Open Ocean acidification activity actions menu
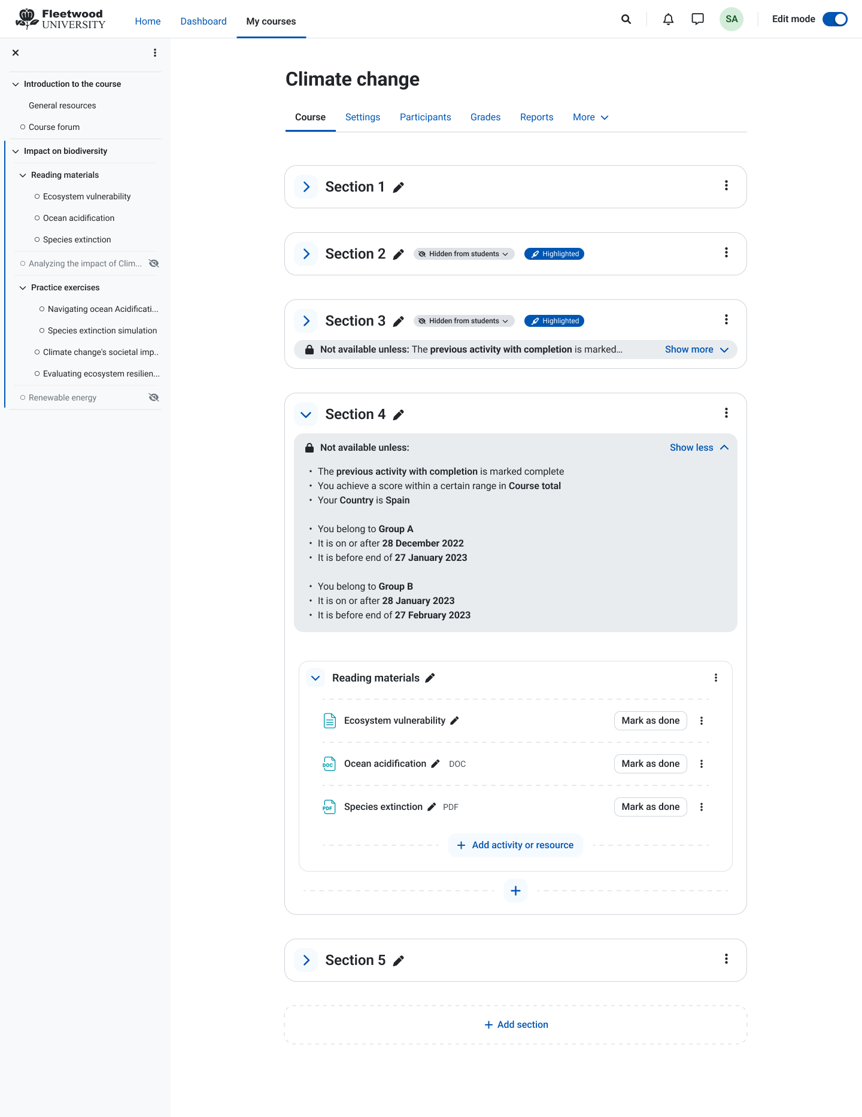Viewport: 862px width, 1117px height. 702,764
